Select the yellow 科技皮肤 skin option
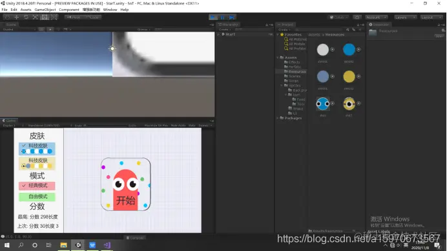This screenshot has height=251, width=447. pos(37,163)
